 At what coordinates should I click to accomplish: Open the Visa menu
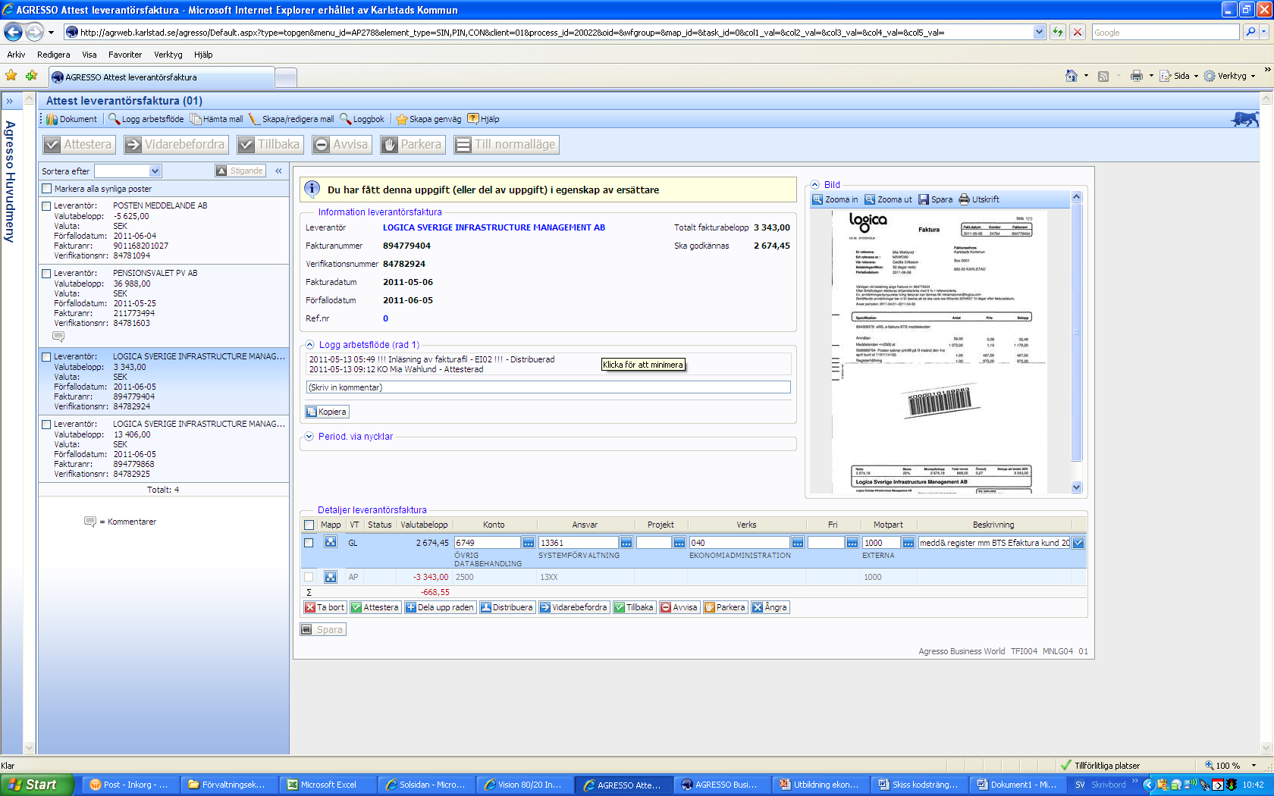coord(89,55)
